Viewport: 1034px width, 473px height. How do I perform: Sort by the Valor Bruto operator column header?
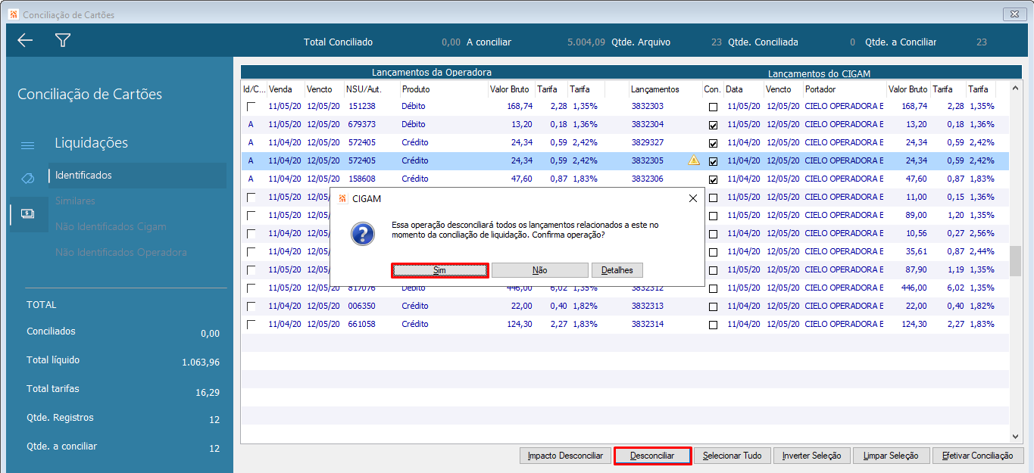coord(509,89)
